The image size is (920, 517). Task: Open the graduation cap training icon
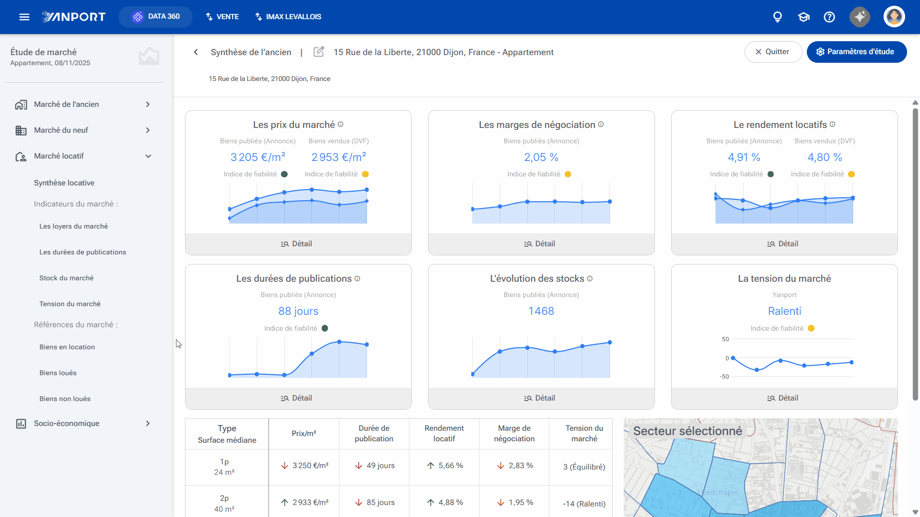click(804, 17)
